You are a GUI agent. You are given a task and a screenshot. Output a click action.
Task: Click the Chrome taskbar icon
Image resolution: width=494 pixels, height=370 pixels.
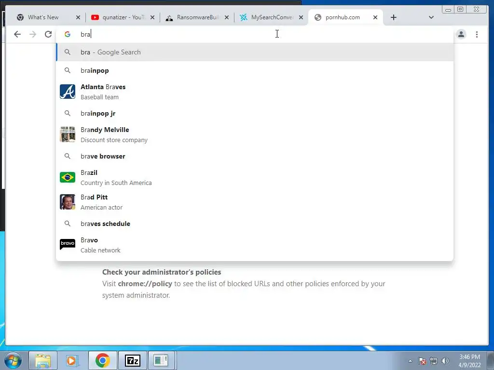(102, 360)
